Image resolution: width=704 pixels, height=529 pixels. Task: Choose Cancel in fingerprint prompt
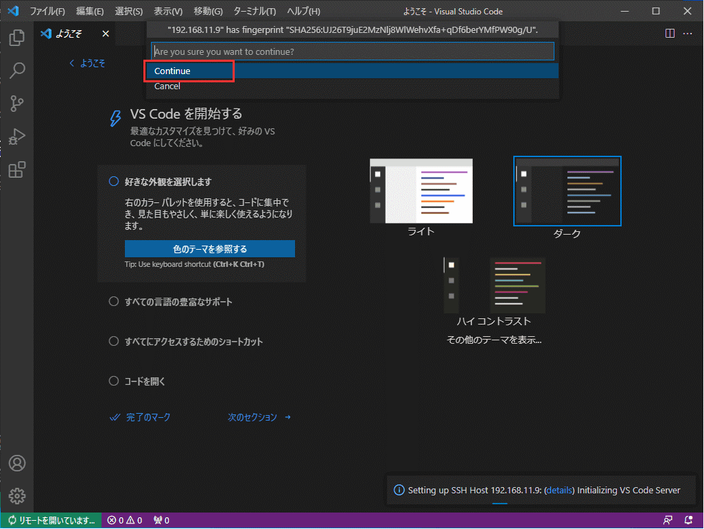tap(353, 86)
